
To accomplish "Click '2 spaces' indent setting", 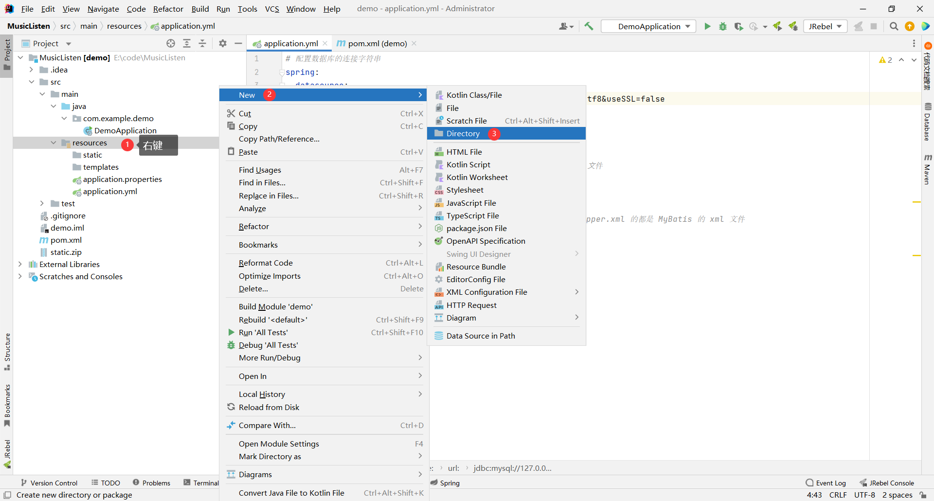I will click(x=897, y=495).
